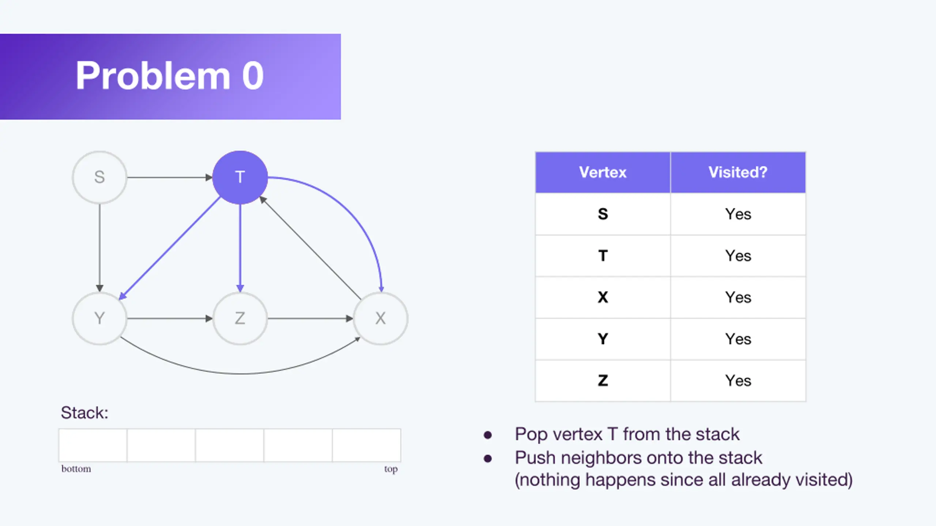936x526 pixels.
Task: Click the top stack cell
Action: pos(367,445)
